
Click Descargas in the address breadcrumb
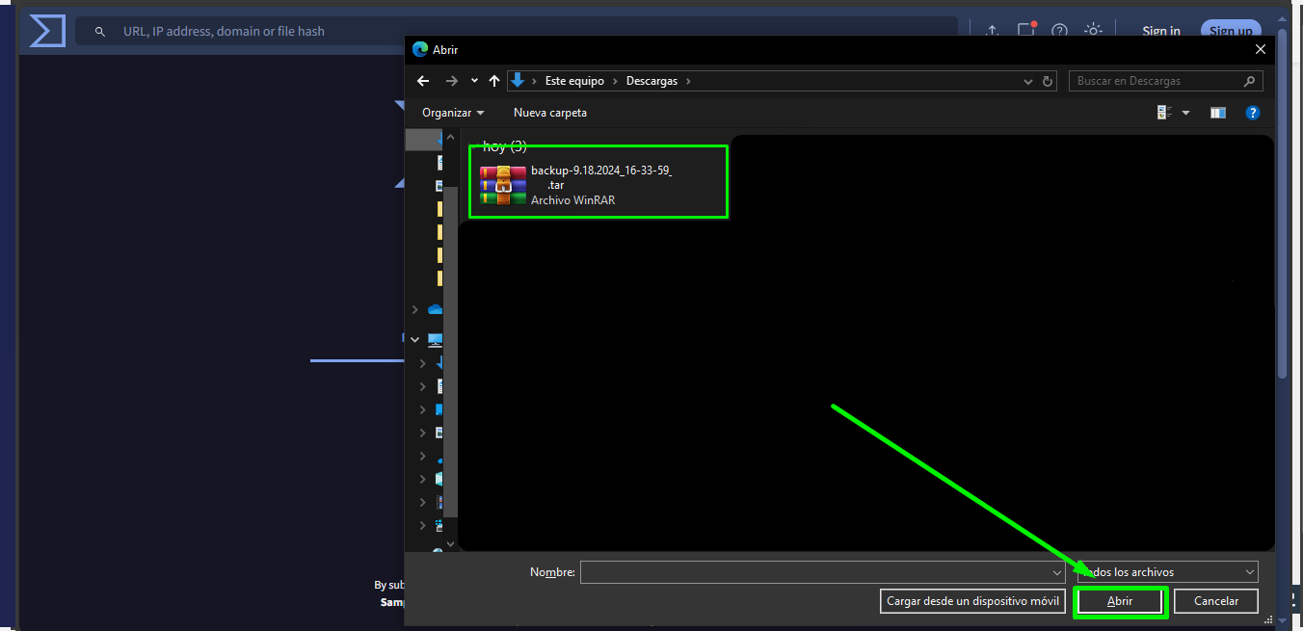[651, 81]
